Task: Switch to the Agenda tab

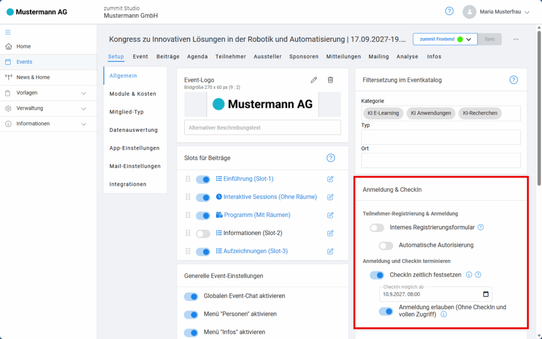Action: 197,57
